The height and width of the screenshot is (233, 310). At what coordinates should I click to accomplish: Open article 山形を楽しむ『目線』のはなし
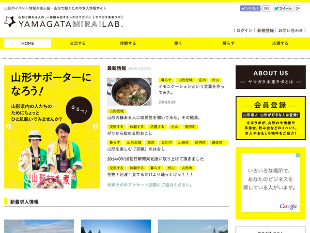click(136, 149)
